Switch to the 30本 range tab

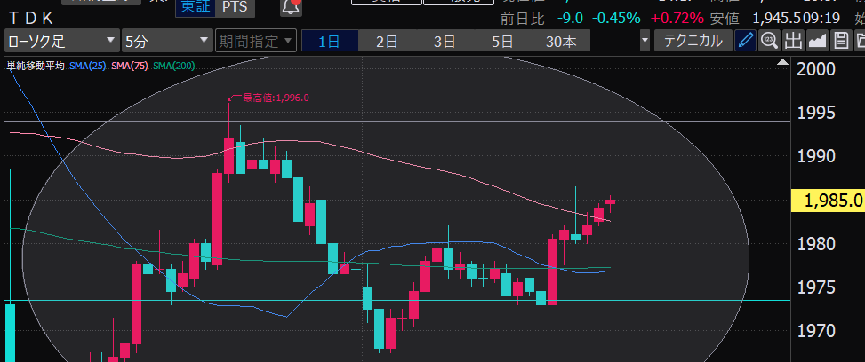[561, 41]
